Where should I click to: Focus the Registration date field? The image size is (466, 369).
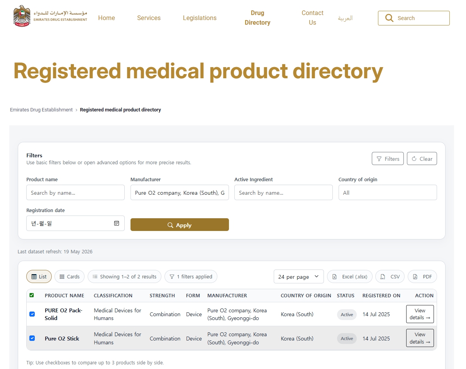tap(75, 223)
